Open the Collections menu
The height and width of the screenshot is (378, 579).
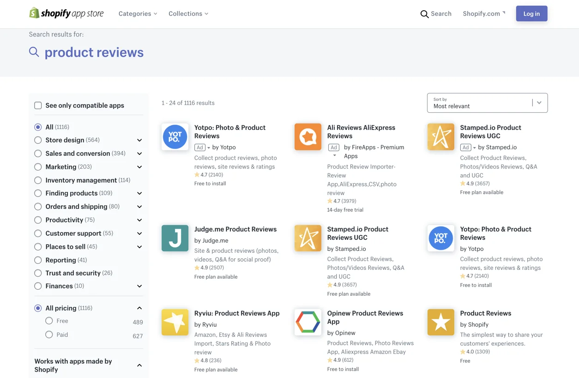[x=188, y=13]
